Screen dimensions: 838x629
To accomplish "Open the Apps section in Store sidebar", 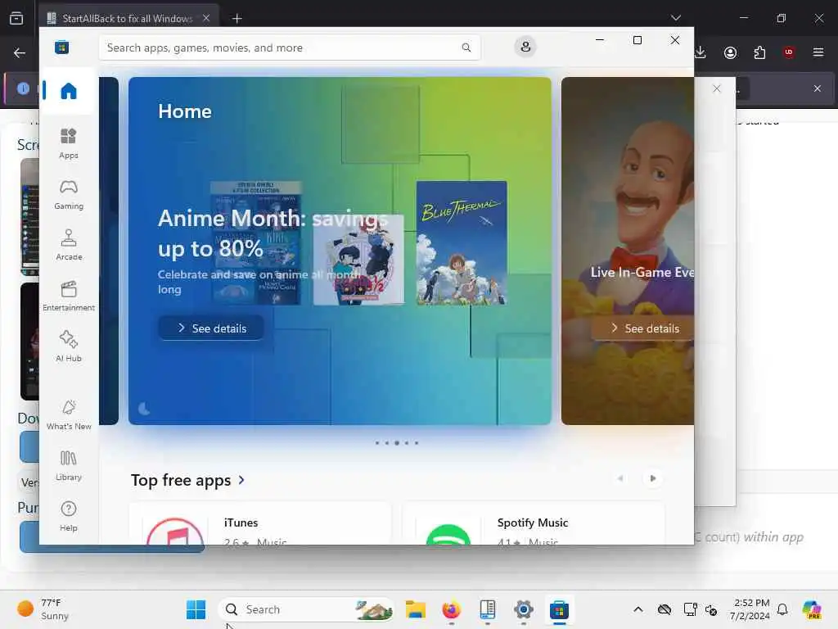I will pyautogui.click(x=69, y=144).
